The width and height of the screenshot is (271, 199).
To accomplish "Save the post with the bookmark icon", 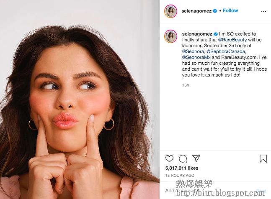I will coord(263,158).
